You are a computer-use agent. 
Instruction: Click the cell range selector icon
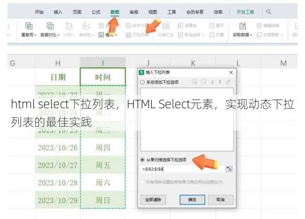tap(229, 169)
